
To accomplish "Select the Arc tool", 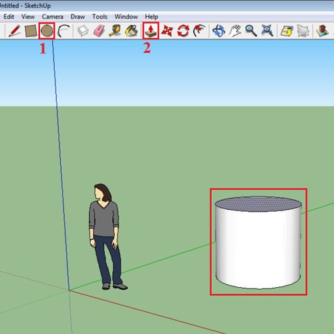I will [63, 31].
